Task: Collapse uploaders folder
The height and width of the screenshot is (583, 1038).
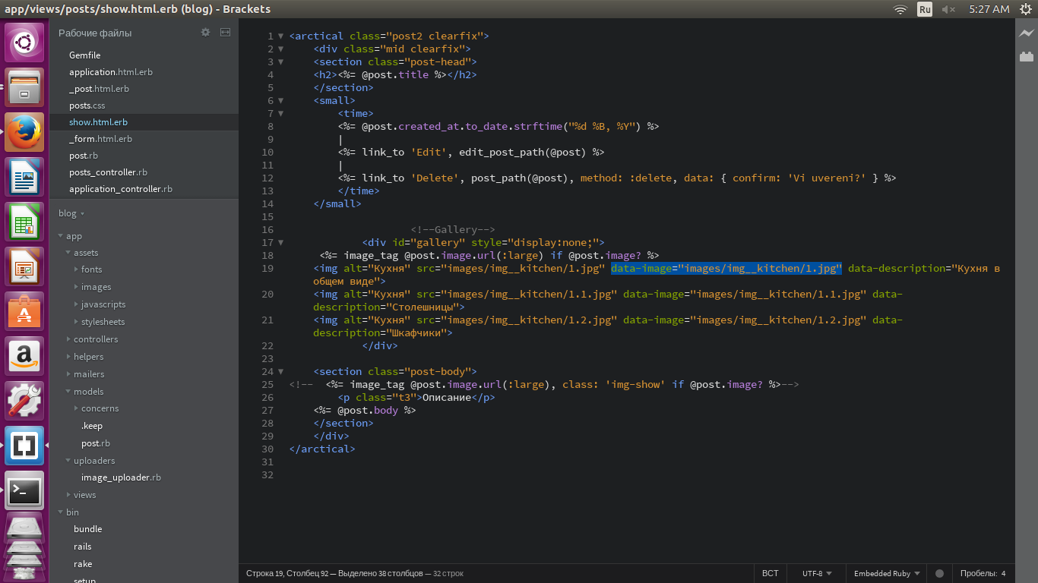Action: click(68, 461)
